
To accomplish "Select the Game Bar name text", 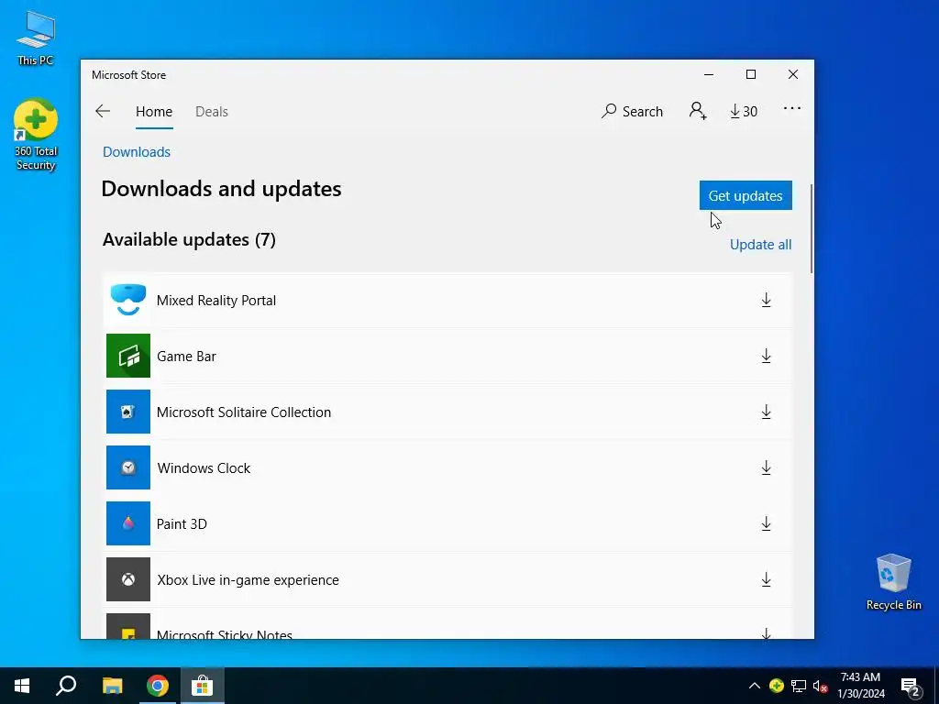I will pyautogui.click(x=186, y=357).
